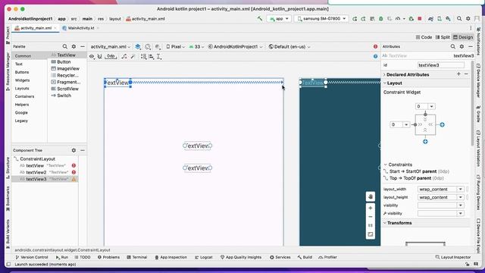
Task: Toggle autoconnect magnet icon
Action: [x=99, y=56]
